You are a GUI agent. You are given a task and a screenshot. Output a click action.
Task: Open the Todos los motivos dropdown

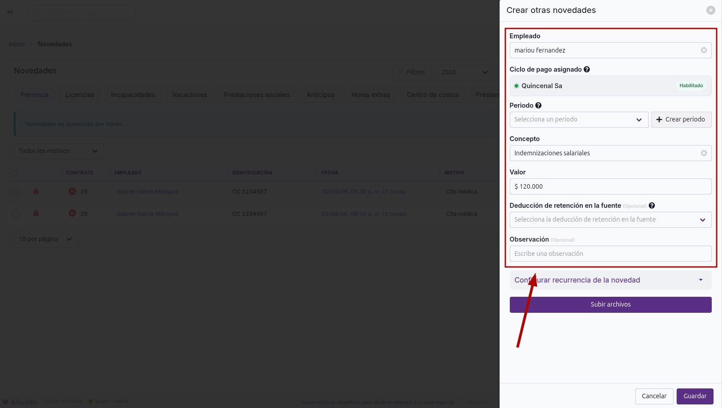(x=59, y=151)
